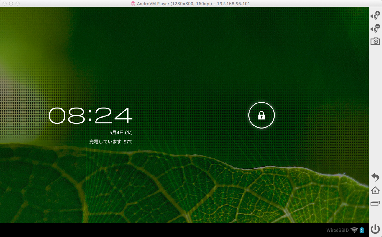Tap the battery charging icon
Viewport: 382px width, 237px height.
click(362, 230)
